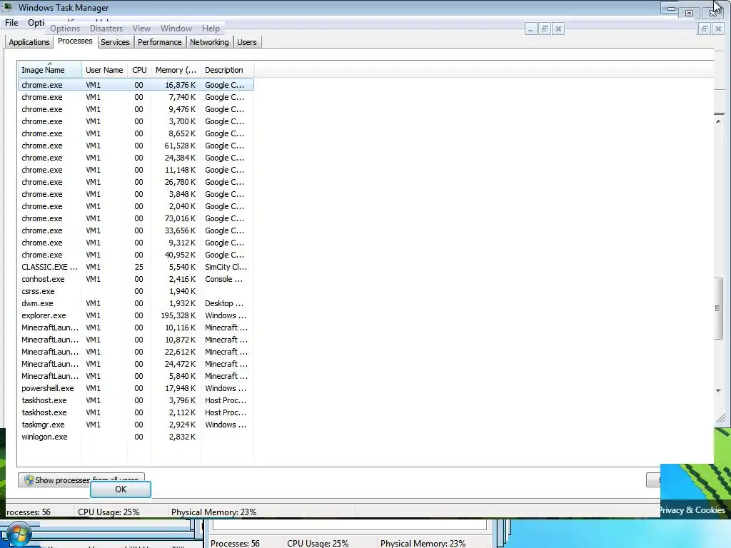The image size is (731, 548).
Task: Select the MinecraftLaun row using 5,840 K
Action: pyautogui.click(x=136, y=375)
